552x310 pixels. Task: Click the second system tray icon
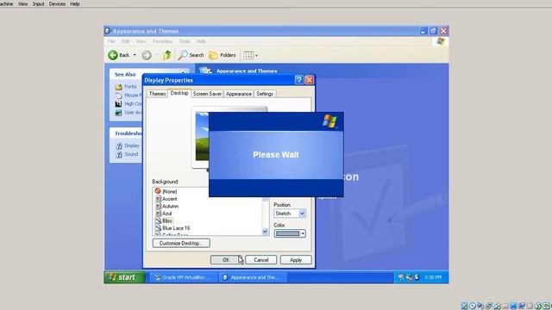pos(409,277)
